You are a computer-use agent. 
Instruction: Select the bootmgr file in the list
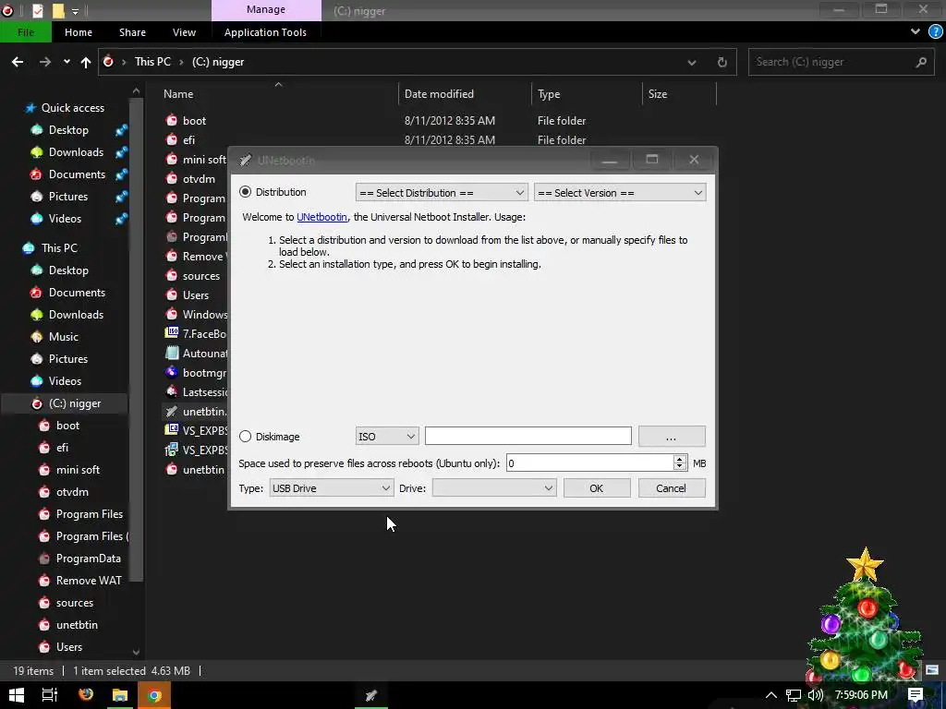196,373
